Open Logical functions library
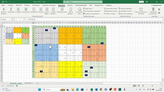The width and height of the screenshot is (164, 92). tap(34, 11)
